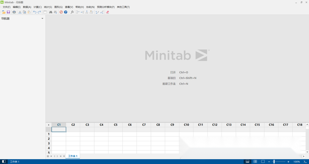The height and width of the screenshot is (164, 309).
Task: Open the command line pane icon
Action: coord(305,162)
